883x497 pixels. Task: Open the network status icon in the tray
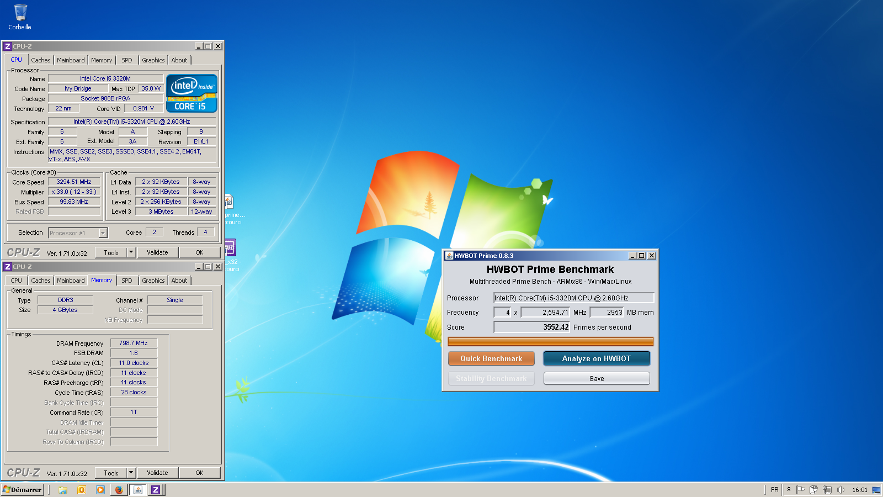pos(827,490)
